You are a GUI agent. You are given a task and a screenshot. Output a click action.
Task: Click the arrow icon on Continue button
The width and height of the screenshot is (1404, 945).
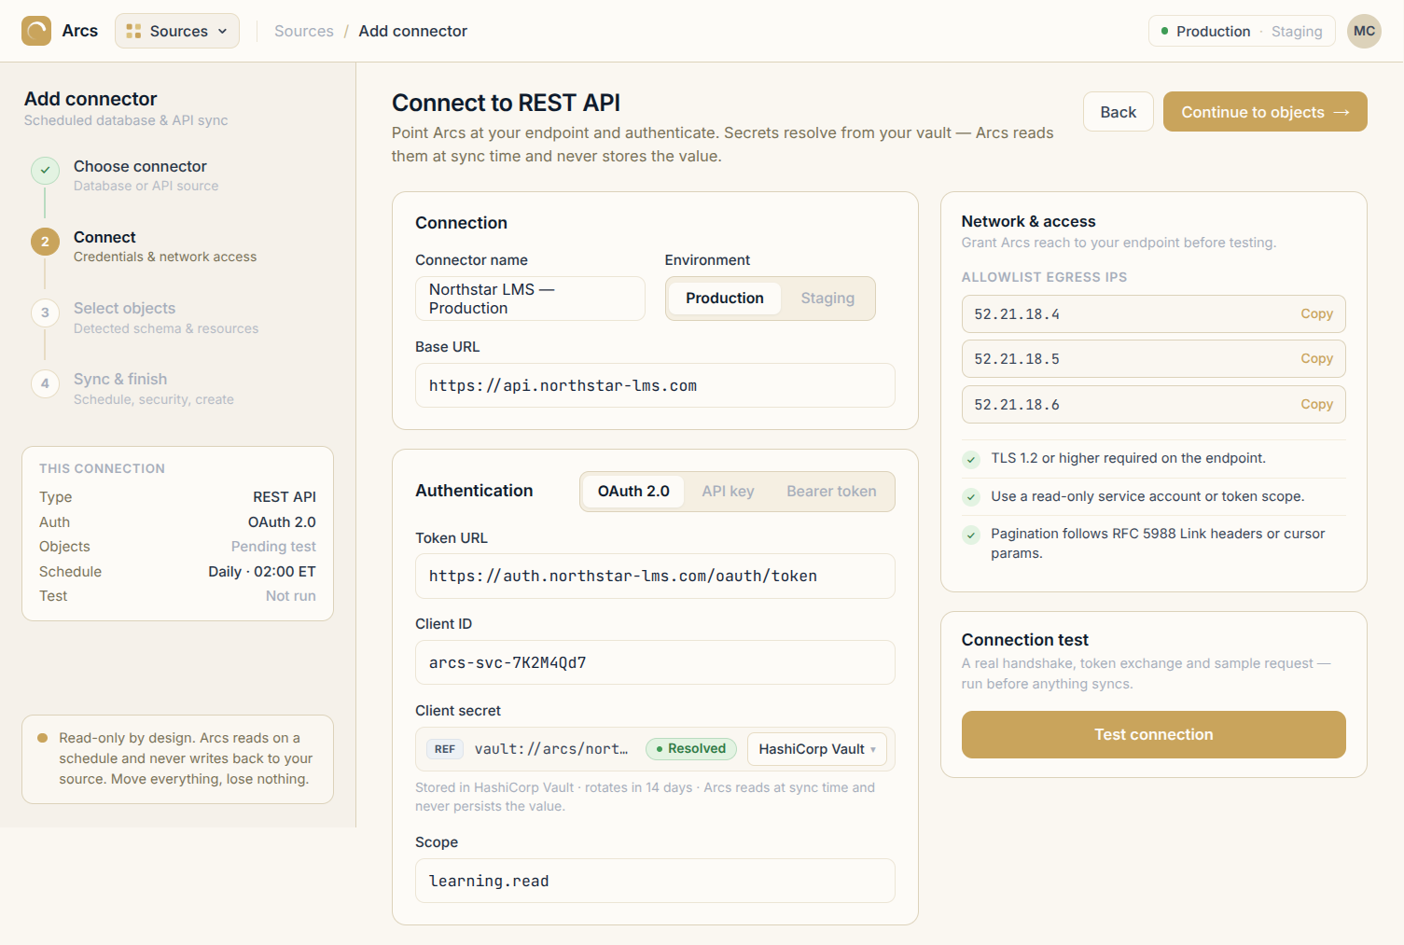click(x=1341, y=112)
